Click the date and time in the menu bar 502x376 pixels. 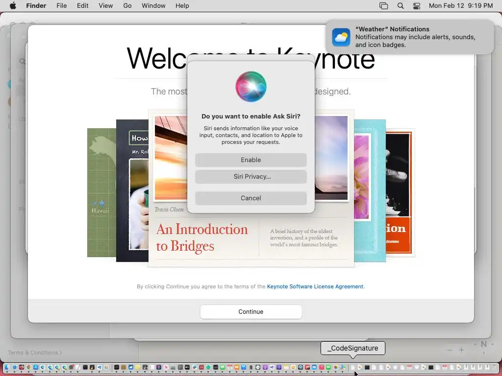[461, 6]
